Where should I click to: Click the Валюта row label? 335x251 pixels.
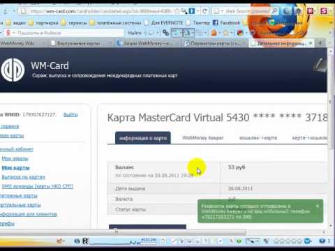pos(124,199)
